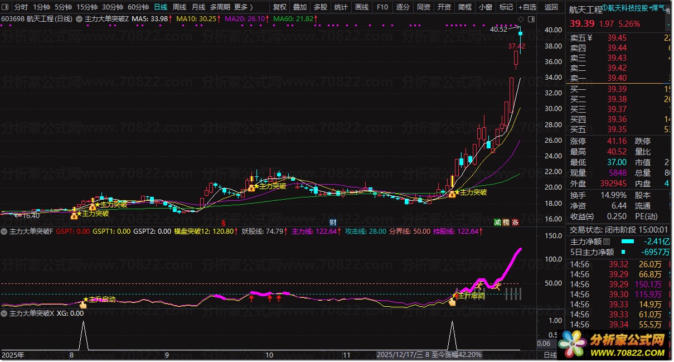Screen dimensions: 674x362
Task: Switch to 30分钟 period
Action: pos(112,7)
